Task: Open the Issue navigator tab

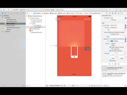Action: pyautogui.click(x=11, y=13)
